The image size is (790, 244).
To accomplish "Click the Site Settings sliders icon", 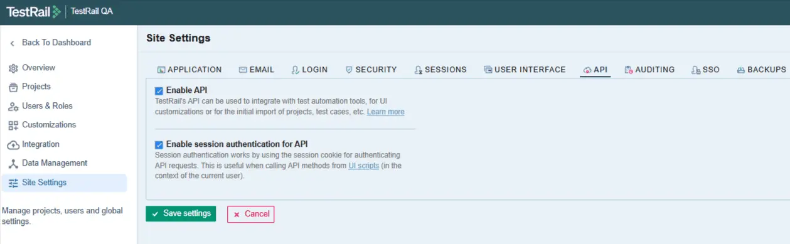I will point(13,183).
